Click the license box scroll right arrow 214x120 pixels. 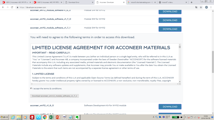[177, 84]
